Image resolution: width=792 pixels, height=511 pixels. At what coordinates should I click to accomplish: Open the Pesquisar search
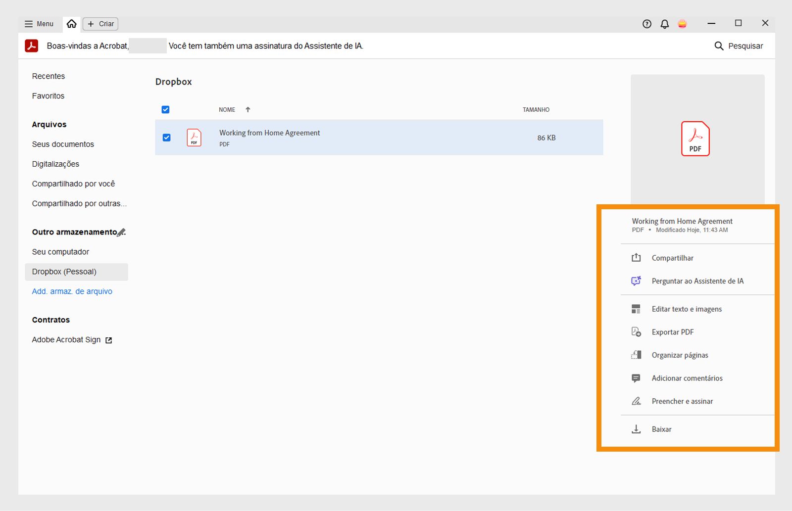739,46
